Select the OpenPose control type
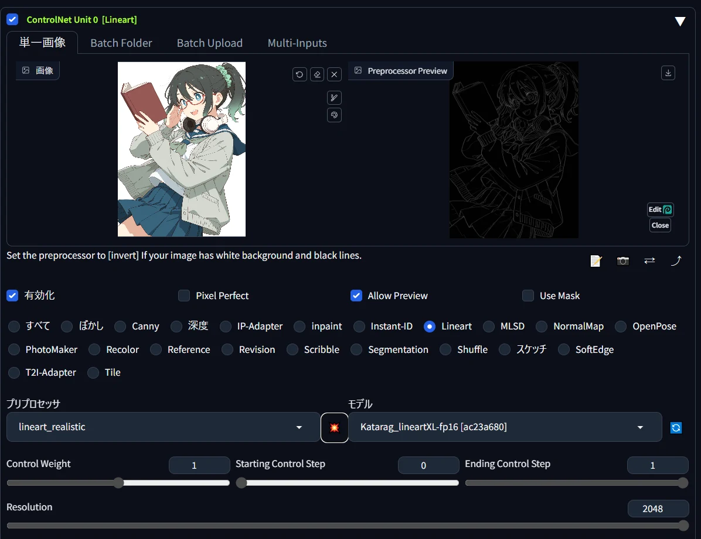The width and height of the screenshot is (701, 539). point(621,327)
